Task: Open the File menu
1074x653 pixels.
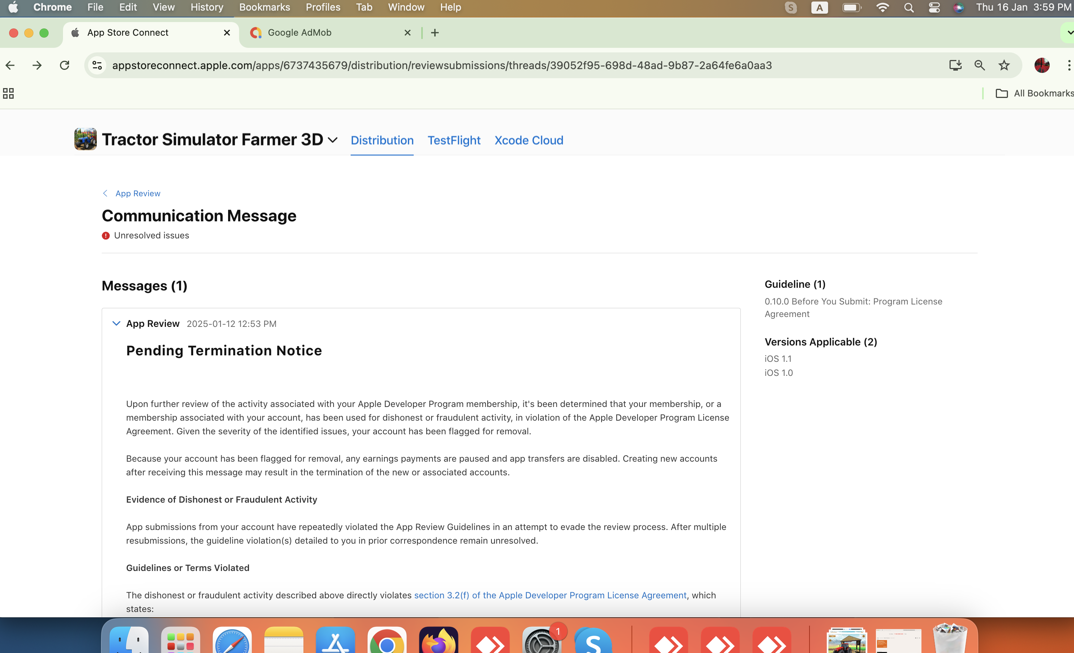Action: (x=95, y=8)
